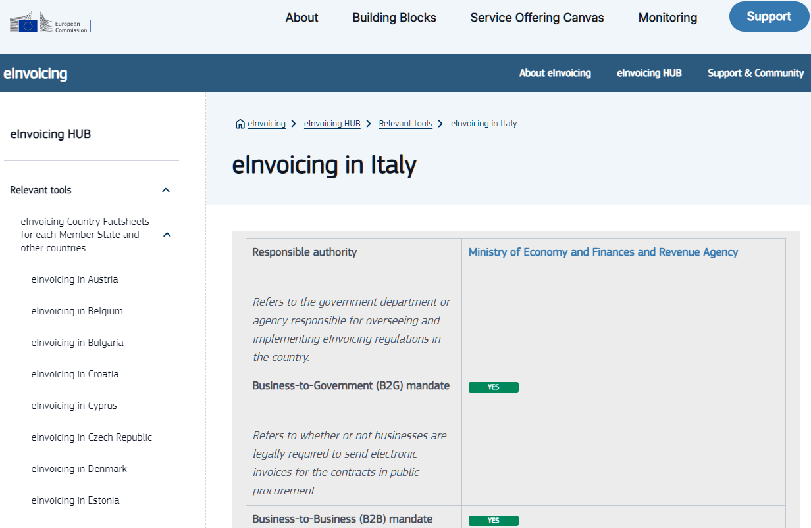Open eInvoicing HUB sidebar heading
The height and width of the screenshot is (528, 811).
51,134
